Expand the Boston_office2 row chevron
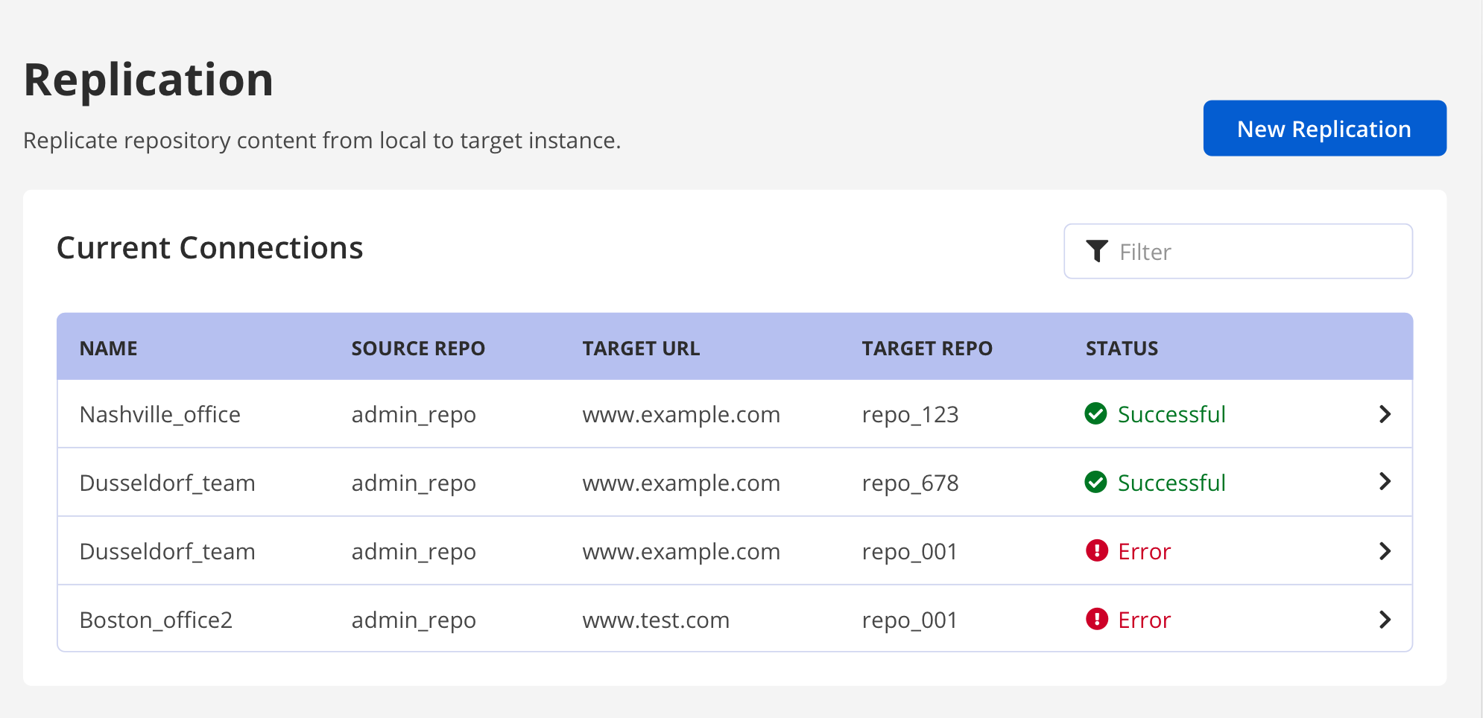Image resolution: width=1483 pixels, height=718 pixels. coord(1385,620)
